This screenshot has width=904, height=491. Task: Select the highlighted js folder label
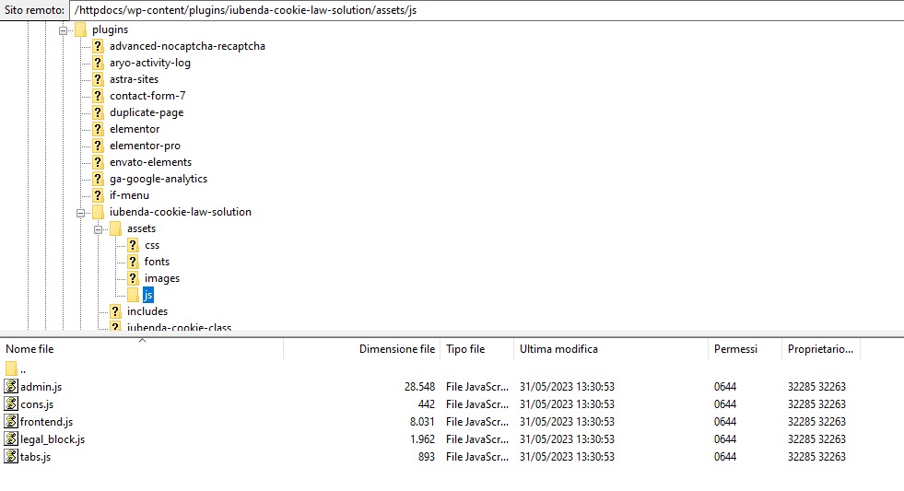coord(148,295)
